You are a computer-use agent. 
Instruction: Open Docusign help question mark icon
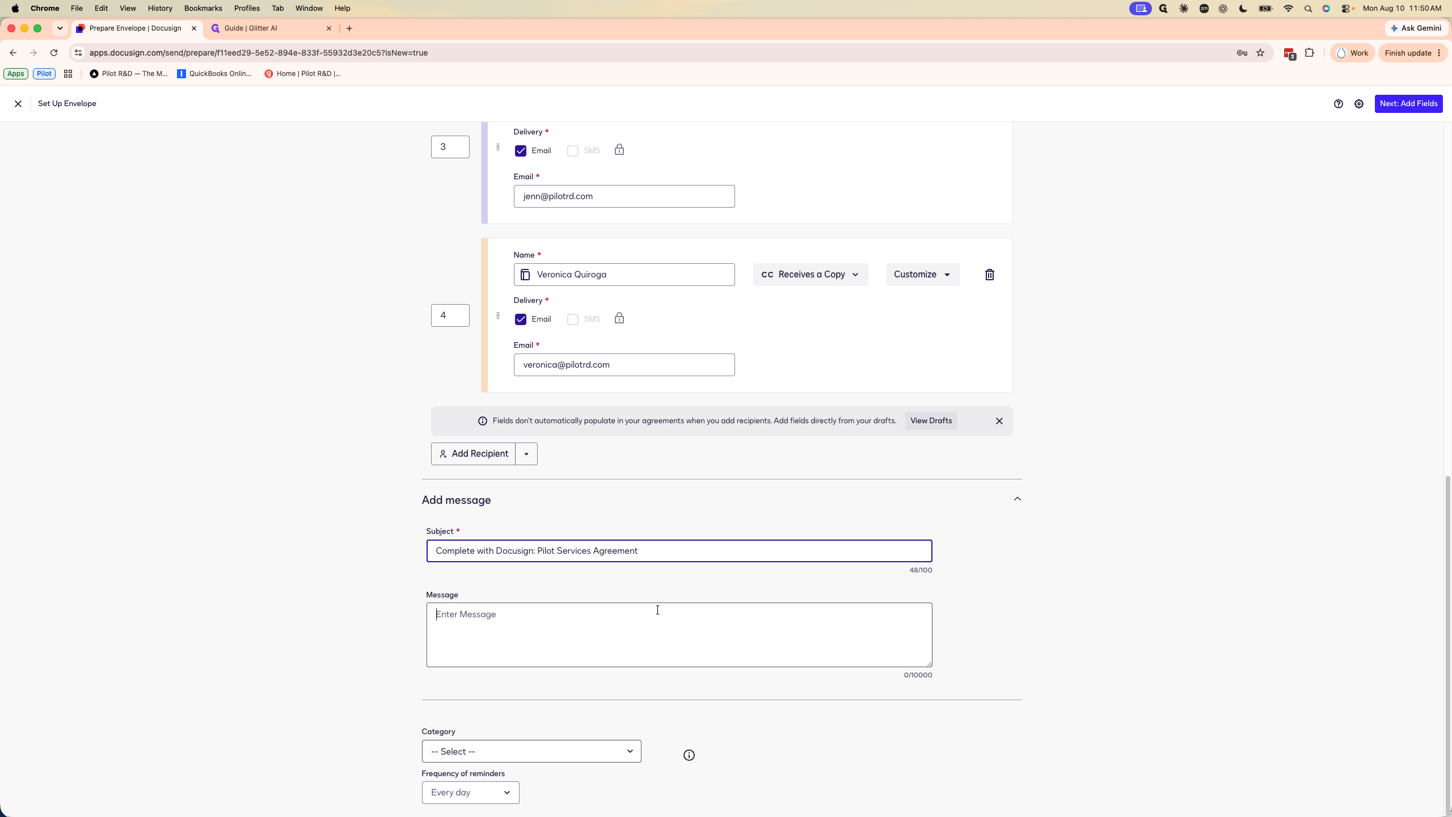1338,104
